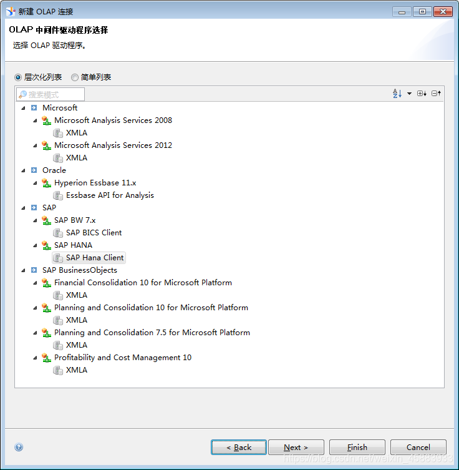The width and height of the screenshot is (459, 470).
Task: Close the 新建 OLAP 连接 dialog window
Action: pyautogui.click(x=443, y=12)
